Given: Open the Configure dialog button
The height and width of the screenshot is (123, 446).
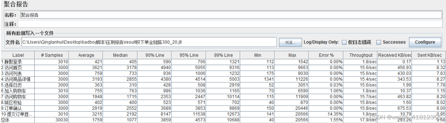Looking at the screenshot, I should tap(425, 42).
